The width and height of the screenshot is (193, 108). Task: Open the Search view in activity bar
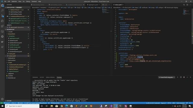(2, 10)
